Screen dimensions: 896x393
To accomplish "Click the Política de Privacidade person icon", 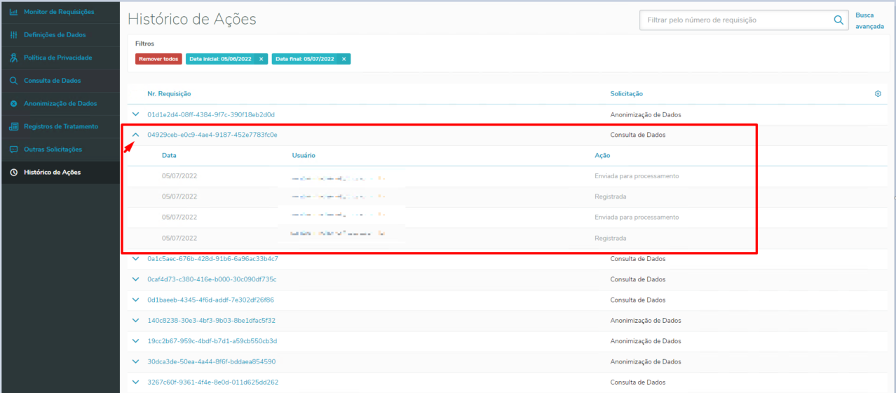I will pos(13,58).
